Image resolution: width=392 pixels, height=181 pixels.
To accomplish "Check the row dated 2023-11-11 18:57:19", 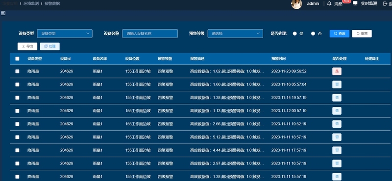I will [x=17, y=137].
